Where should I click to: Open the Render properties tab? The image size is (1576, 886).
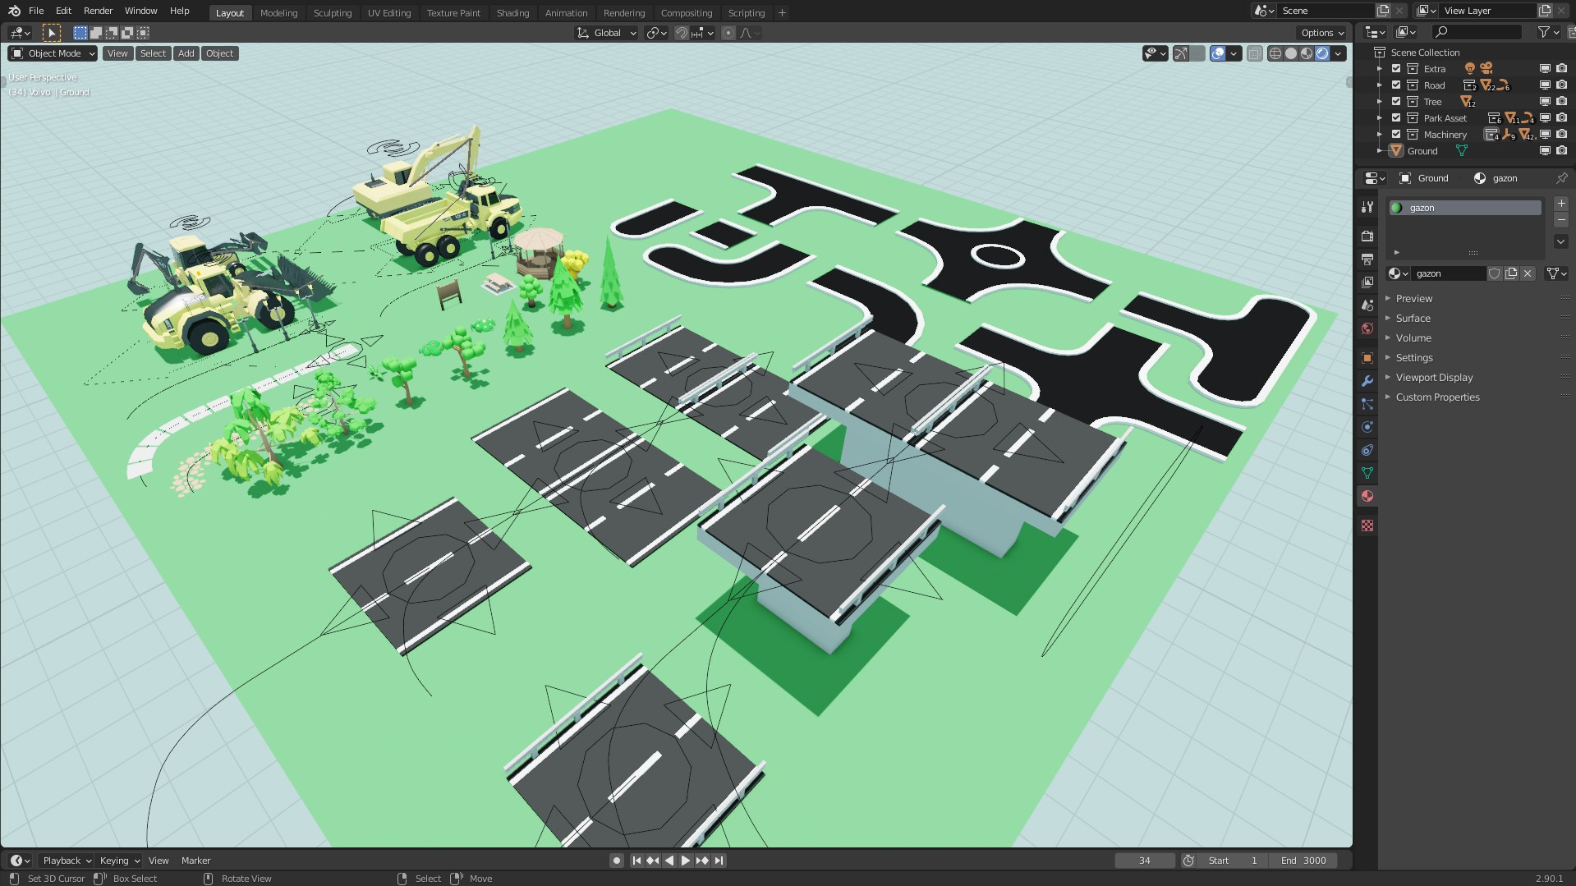(1367, 235)
